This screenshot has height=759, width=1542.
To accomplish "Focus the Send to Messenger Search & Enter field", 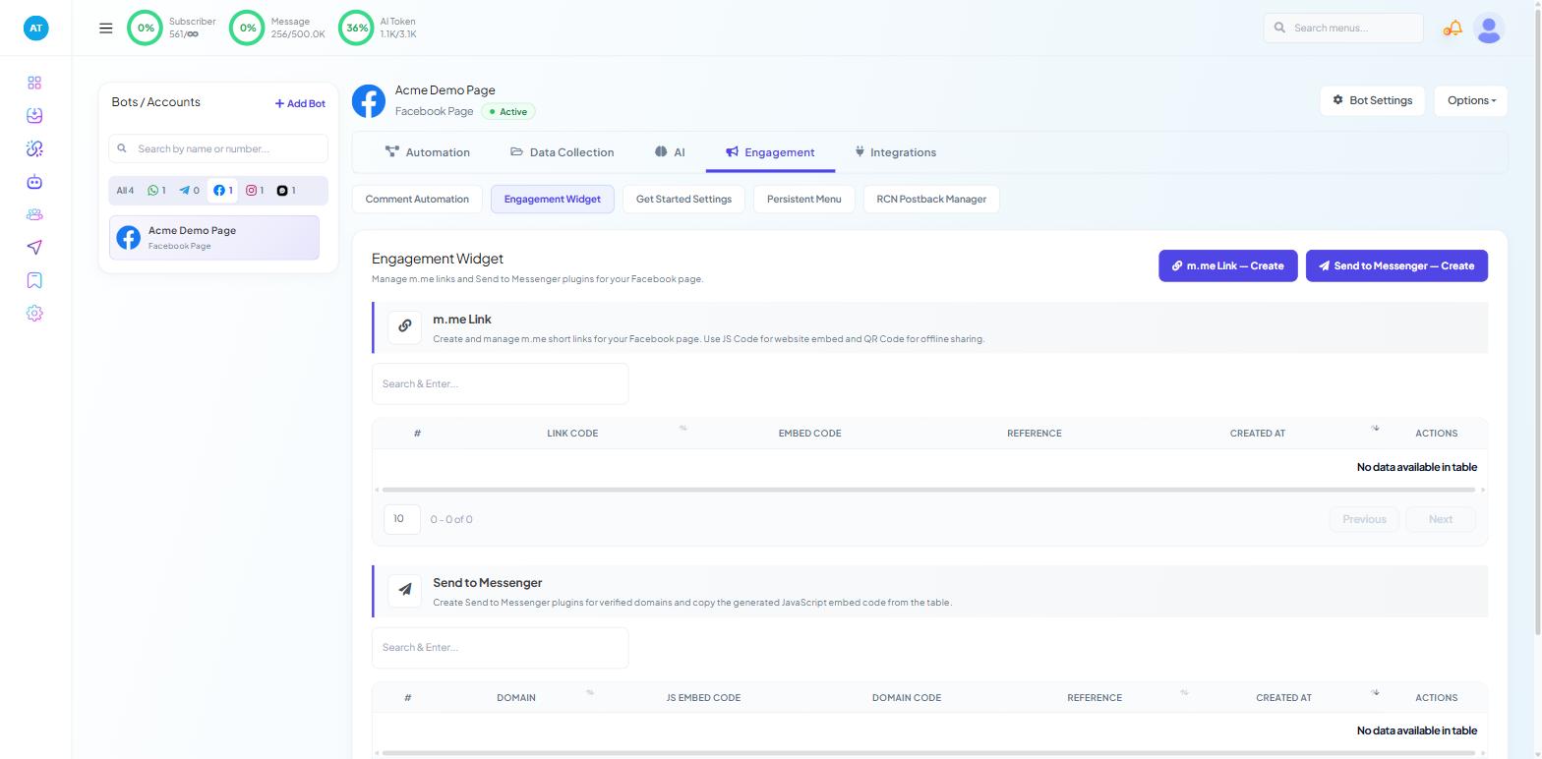I will (501, 647).
